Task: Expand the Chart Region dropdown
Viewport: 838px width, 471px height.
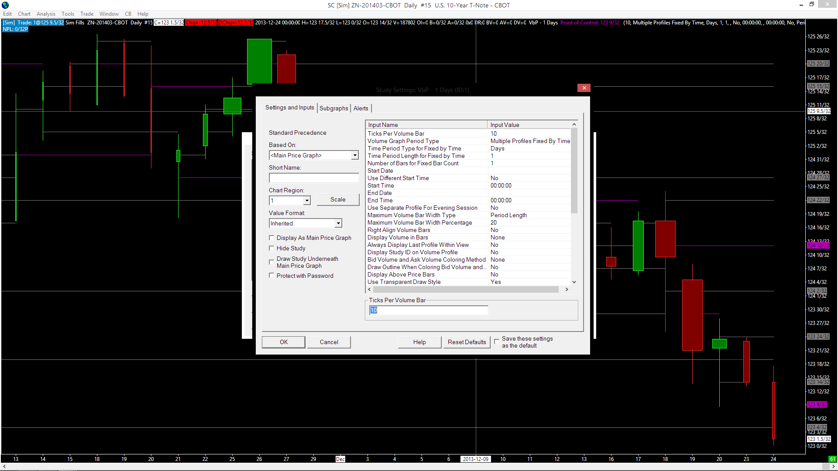Action: coord(307,201)
